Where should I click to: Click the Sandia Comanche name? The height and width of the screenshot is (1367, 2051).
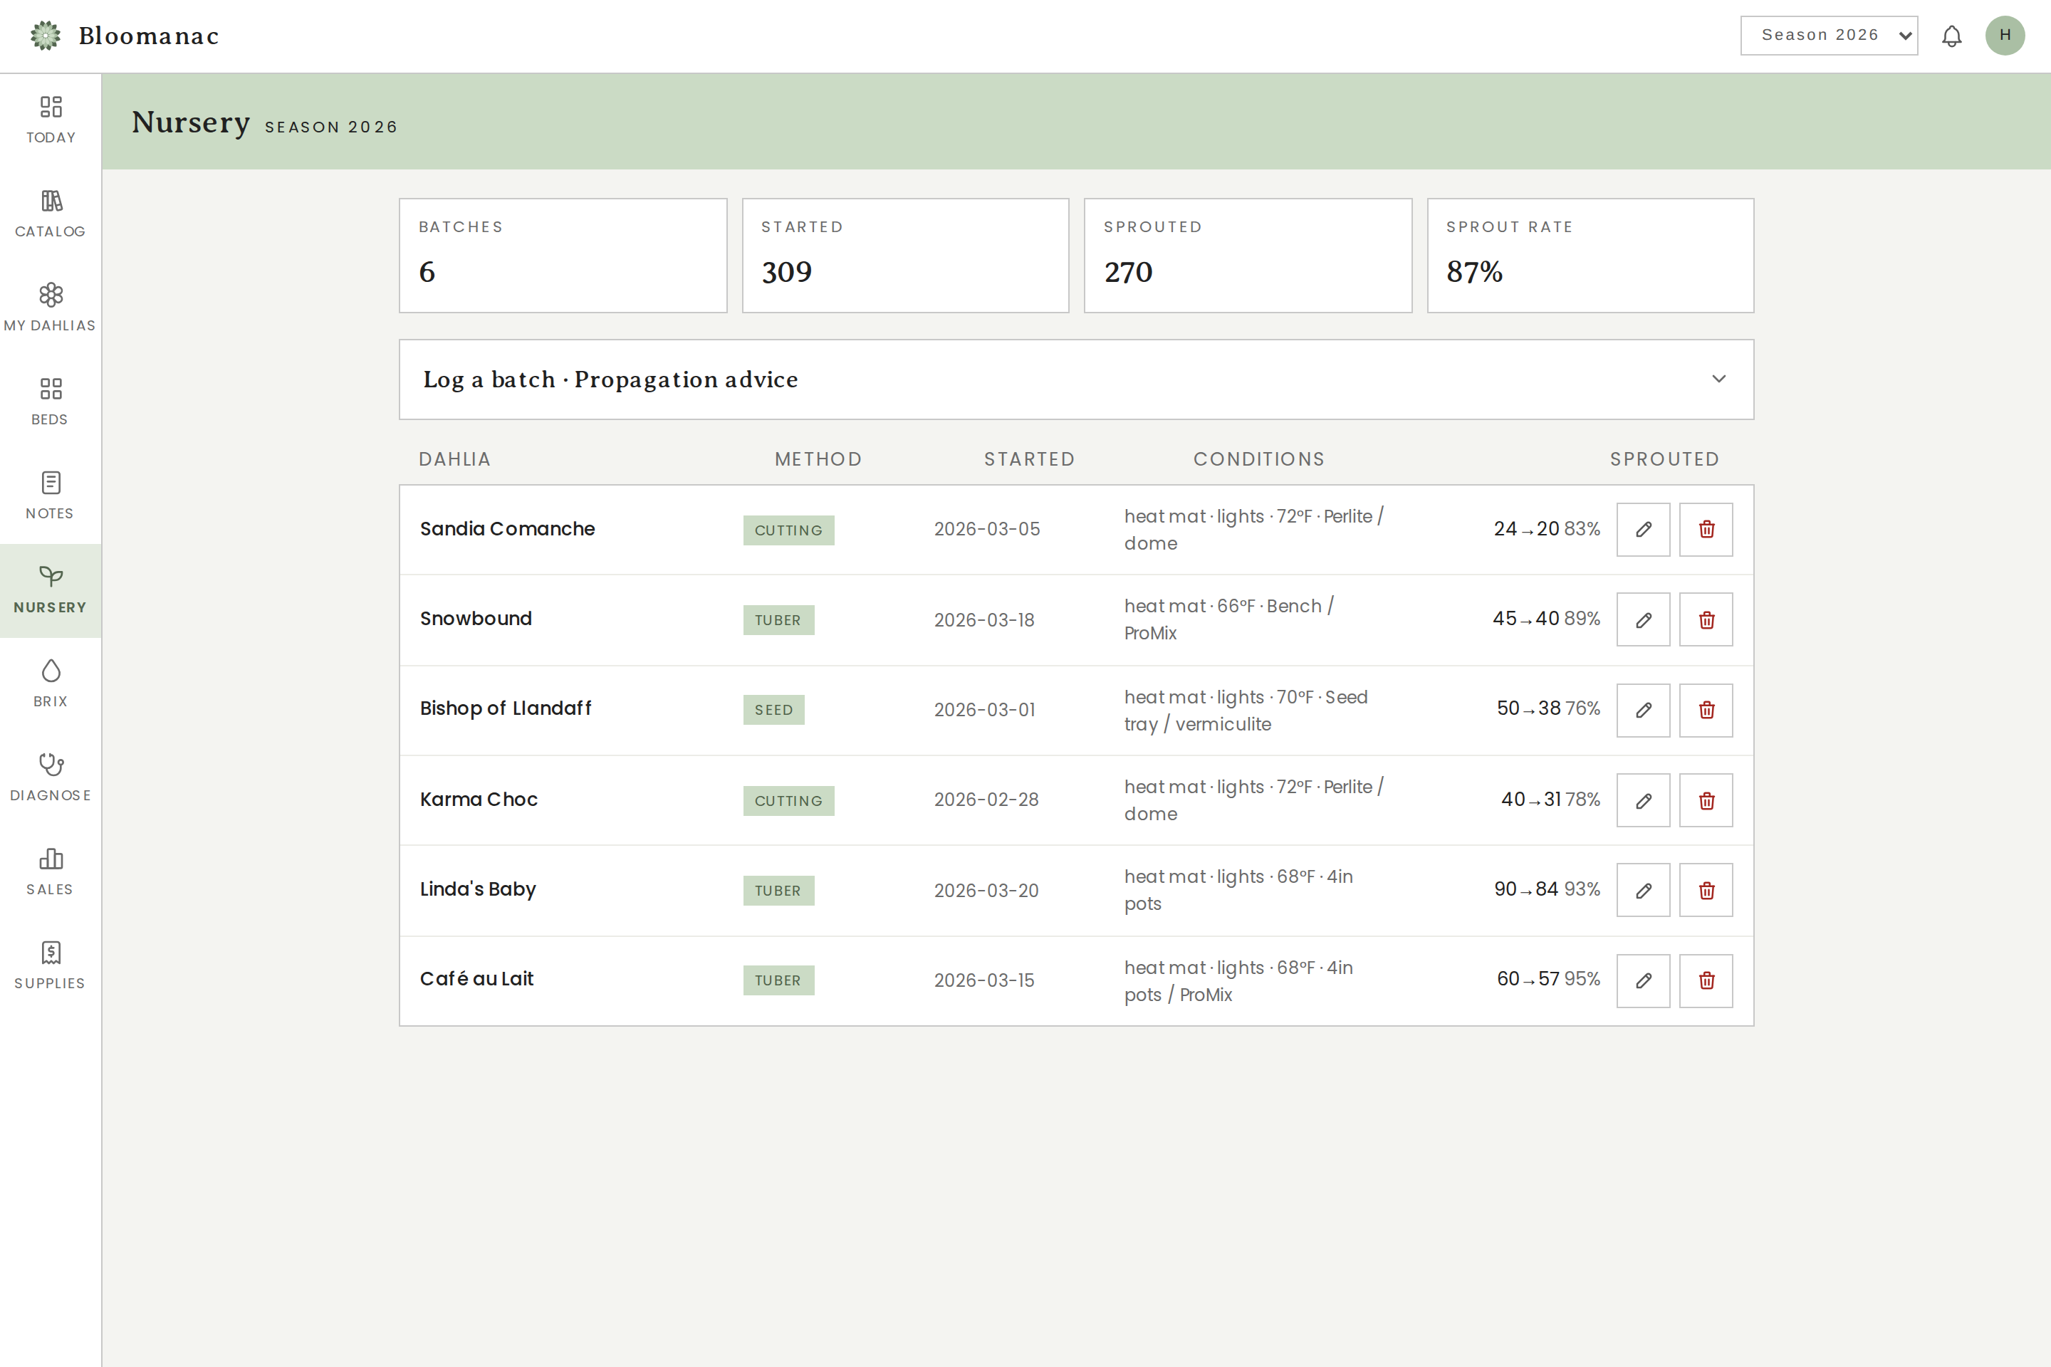click(508, 529)
